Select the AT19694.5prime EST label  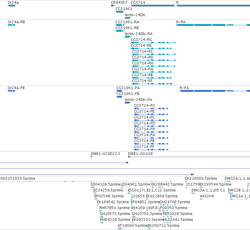132,226
